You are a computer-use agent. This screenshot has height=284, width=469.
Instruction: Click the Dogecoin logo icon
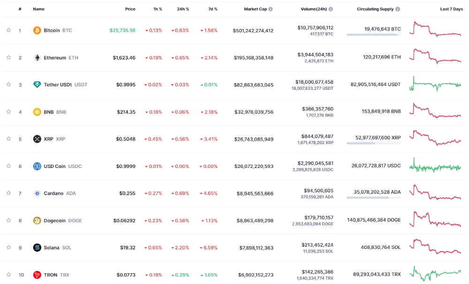coord(37,220)
